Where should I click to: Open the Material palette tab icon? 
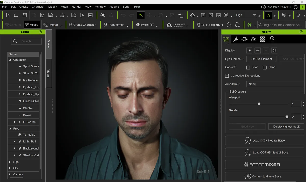click(x=253, y=39)
